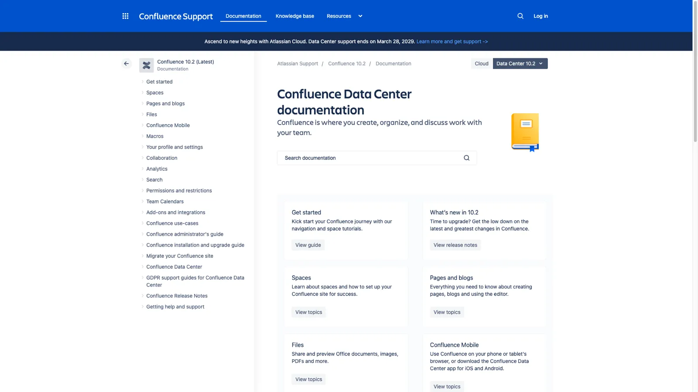
Task: Open Analytics in sidebar
Action: [x=157, y=169]
